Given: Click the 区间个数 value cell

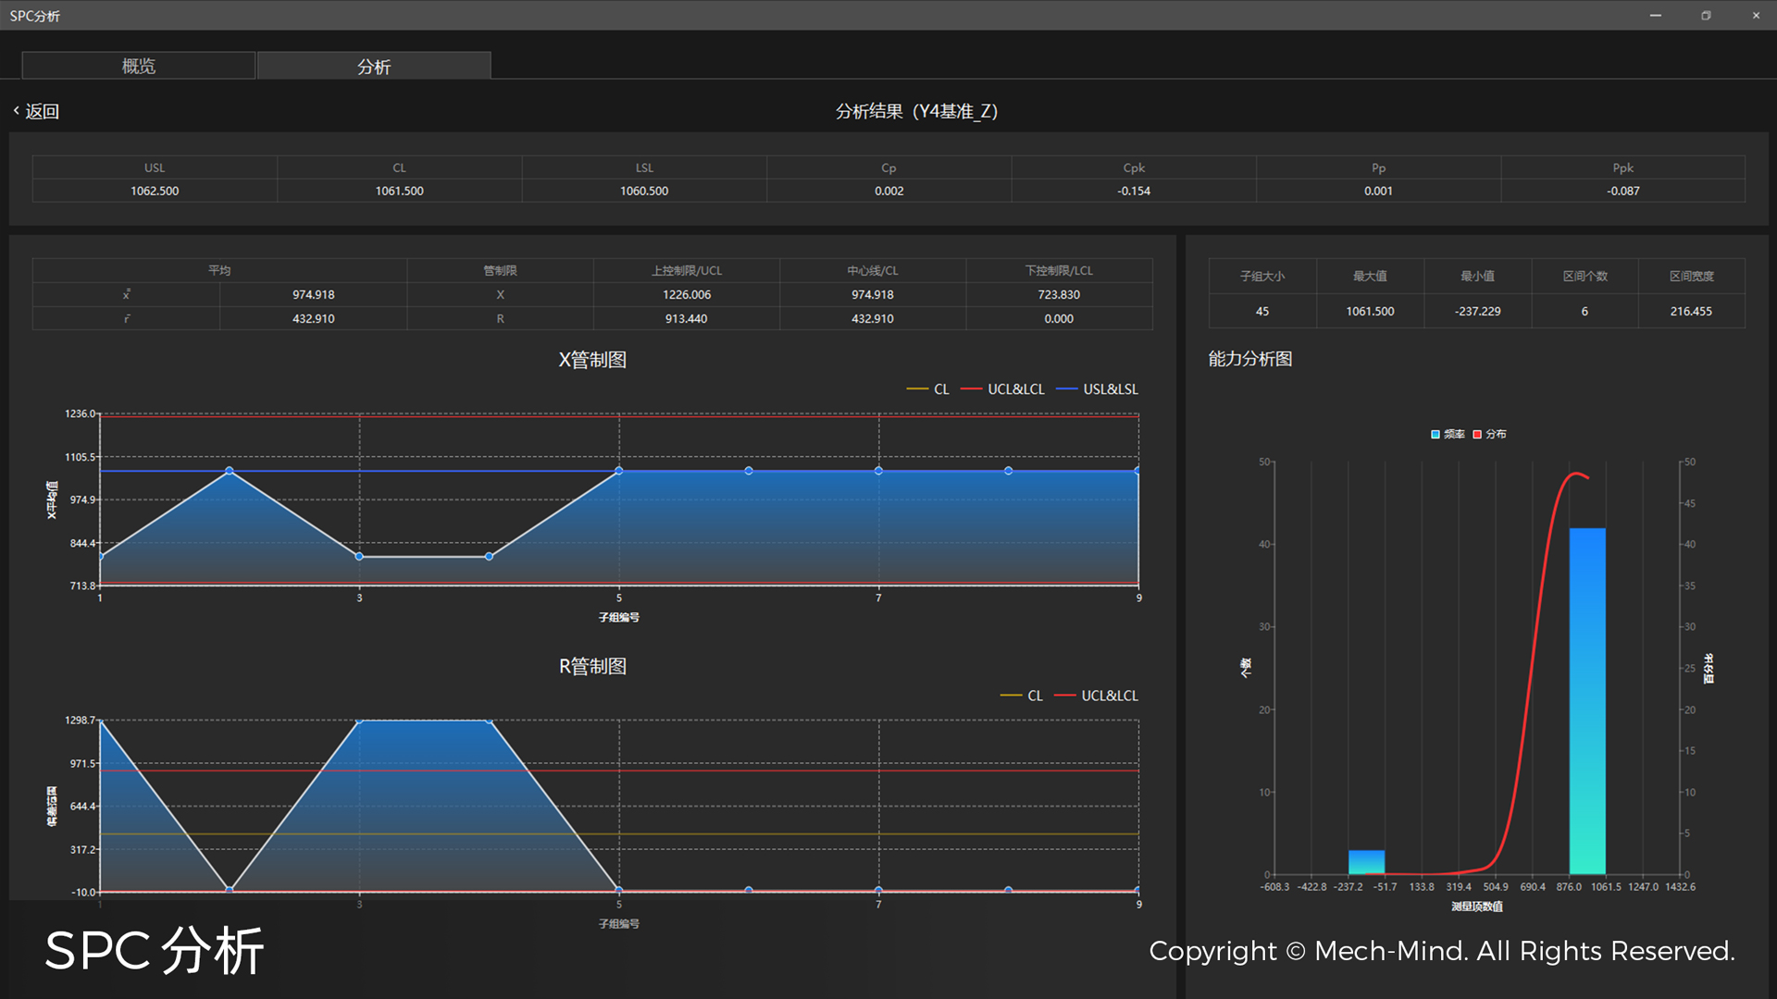Looking at the screenshot, I should tap(1584, 311).
